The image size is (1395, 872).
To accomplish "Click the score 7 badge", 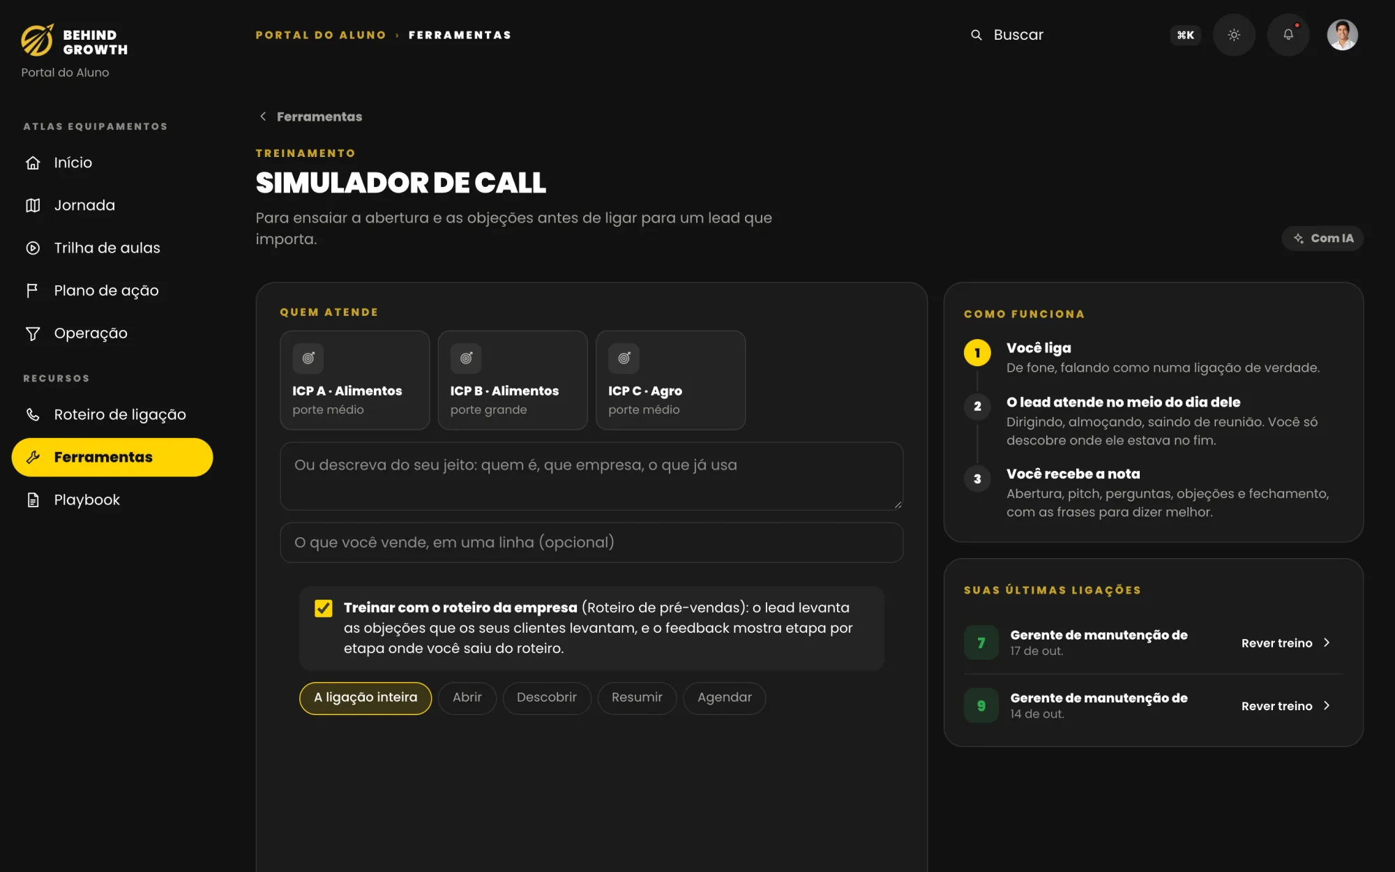I will tap(981, 642).
